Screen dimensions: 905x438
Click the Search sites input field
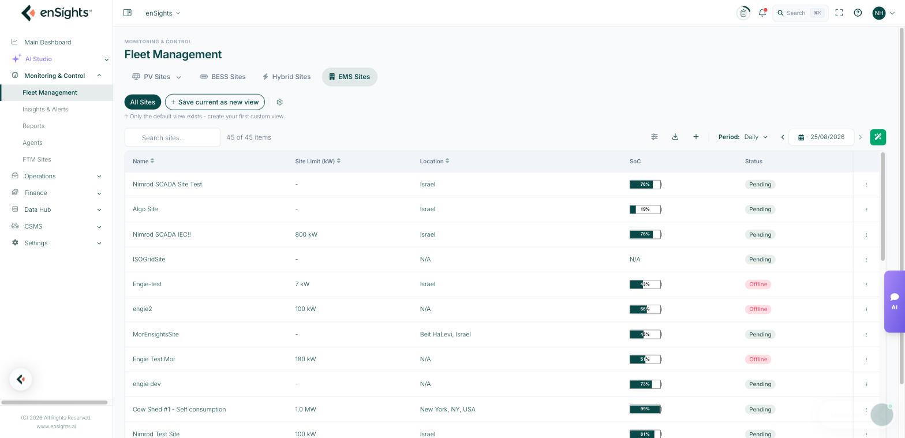[173, 137]
